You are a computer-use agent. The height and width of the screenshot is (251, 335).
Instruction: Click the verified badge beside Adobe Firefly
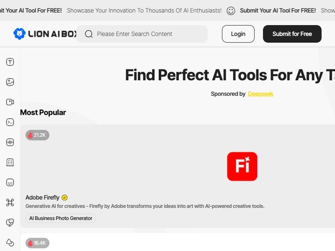tap(64, 198)
